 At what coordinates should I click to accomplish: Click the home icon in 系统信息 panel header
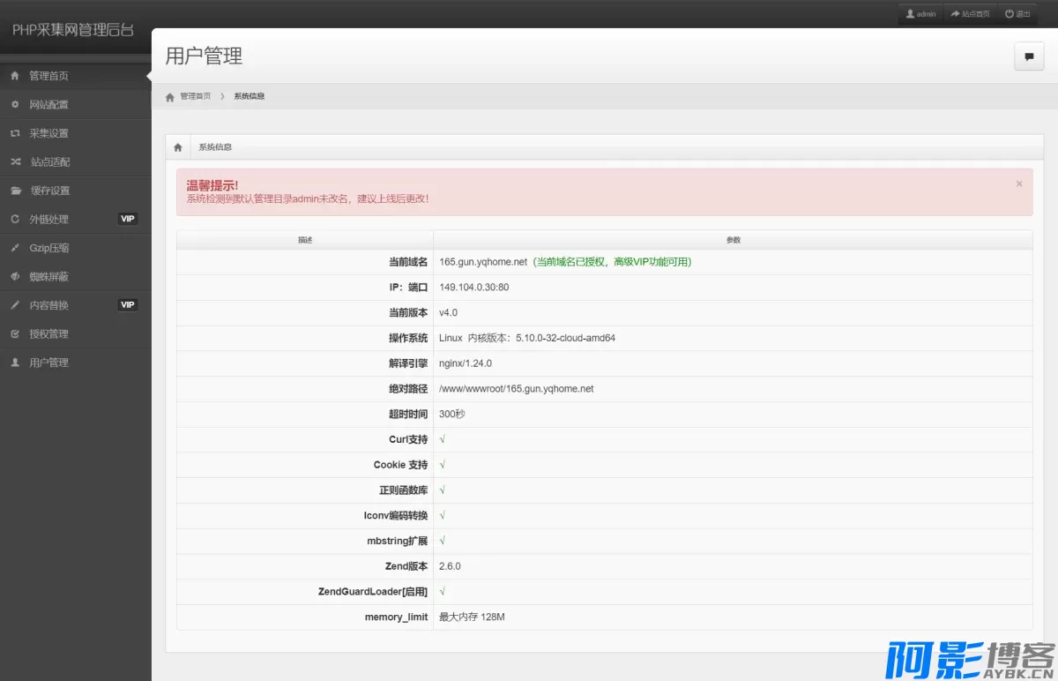click(x=178, y=147)
